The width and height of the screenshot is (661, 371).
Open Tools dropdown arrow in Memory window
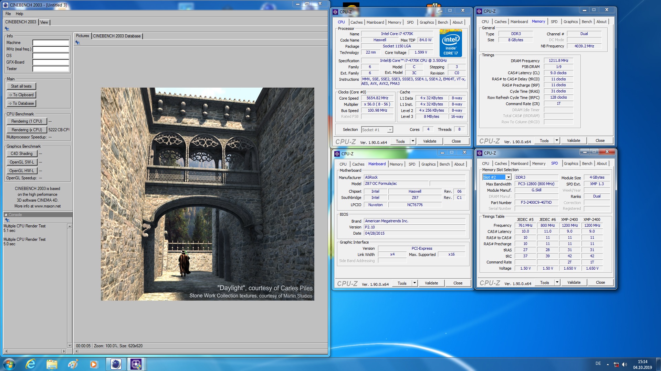(557, 140)
